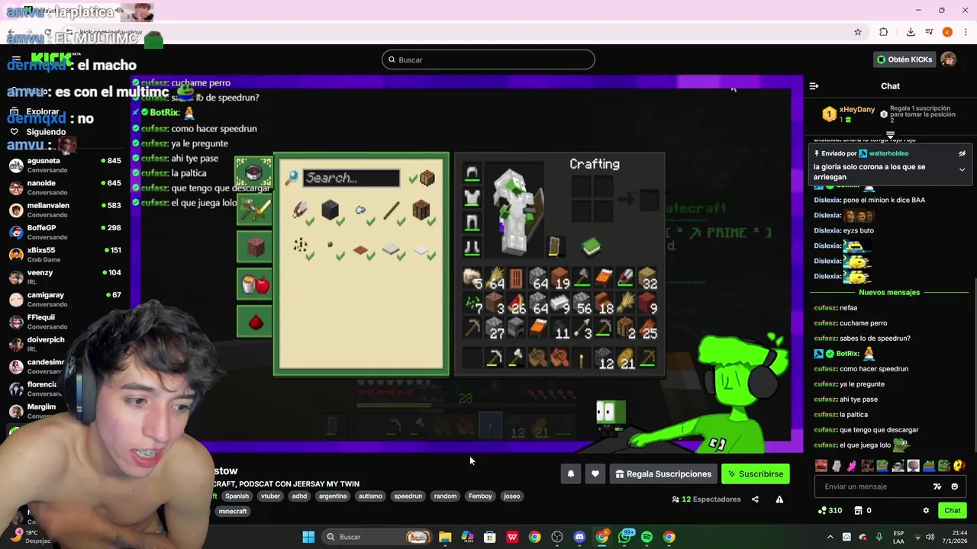Click the green Chat send button
This screenshot has width=977, height=549.
pyautogui.click(x=953, y=511)
